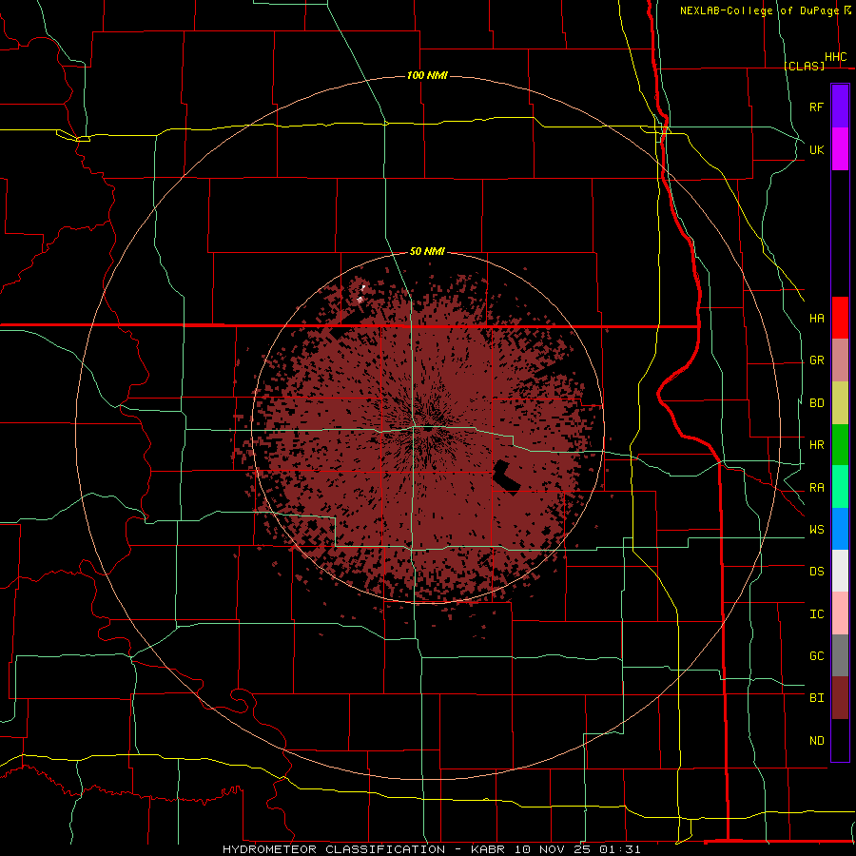Click the UK legend label

click(x=816, y=149)
